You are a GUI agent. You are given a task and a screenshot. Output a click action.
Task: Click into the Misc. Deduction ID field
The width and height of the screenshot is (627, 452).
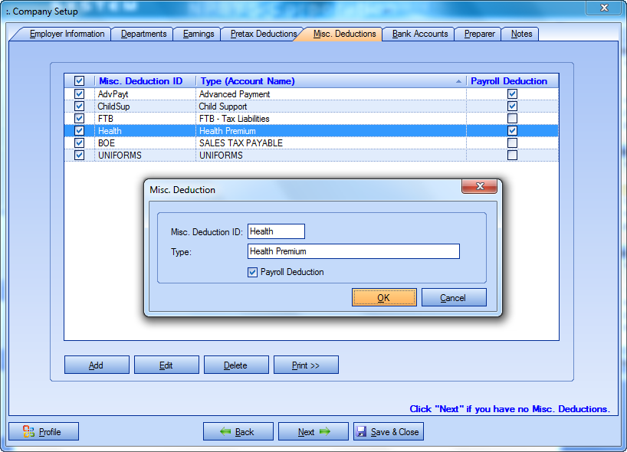coord(276,231)
